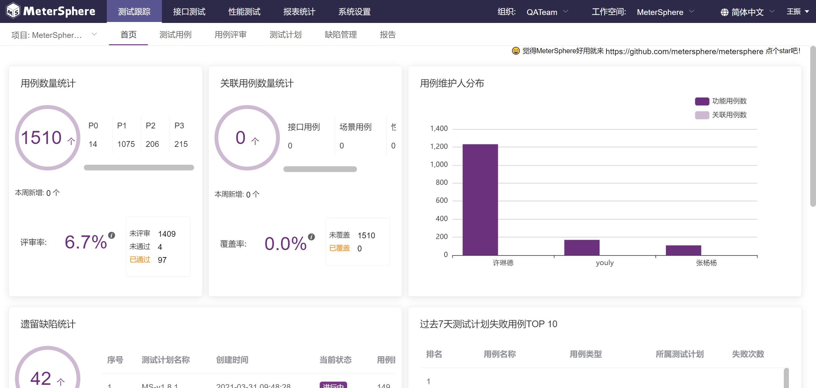Open the GitHub metersphere link

pyautogui.click(x=684, y=51)
